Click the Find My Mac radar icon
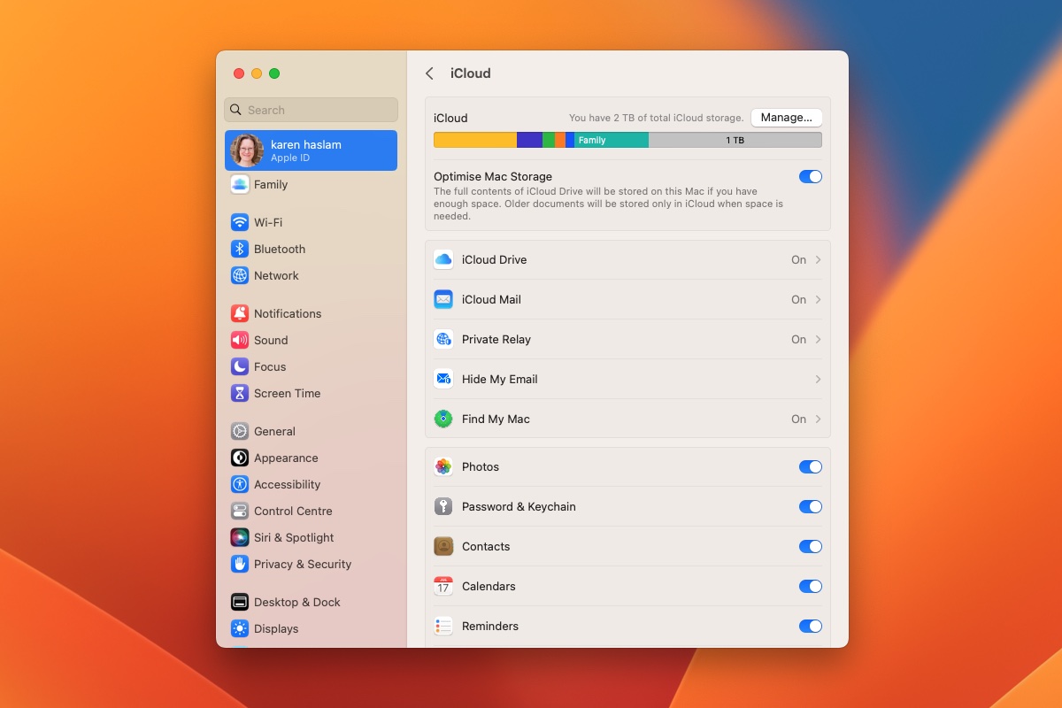Image resolution: width=1062 pixels, height=708 pixels. pyautogui.click(x=443, y=419)
